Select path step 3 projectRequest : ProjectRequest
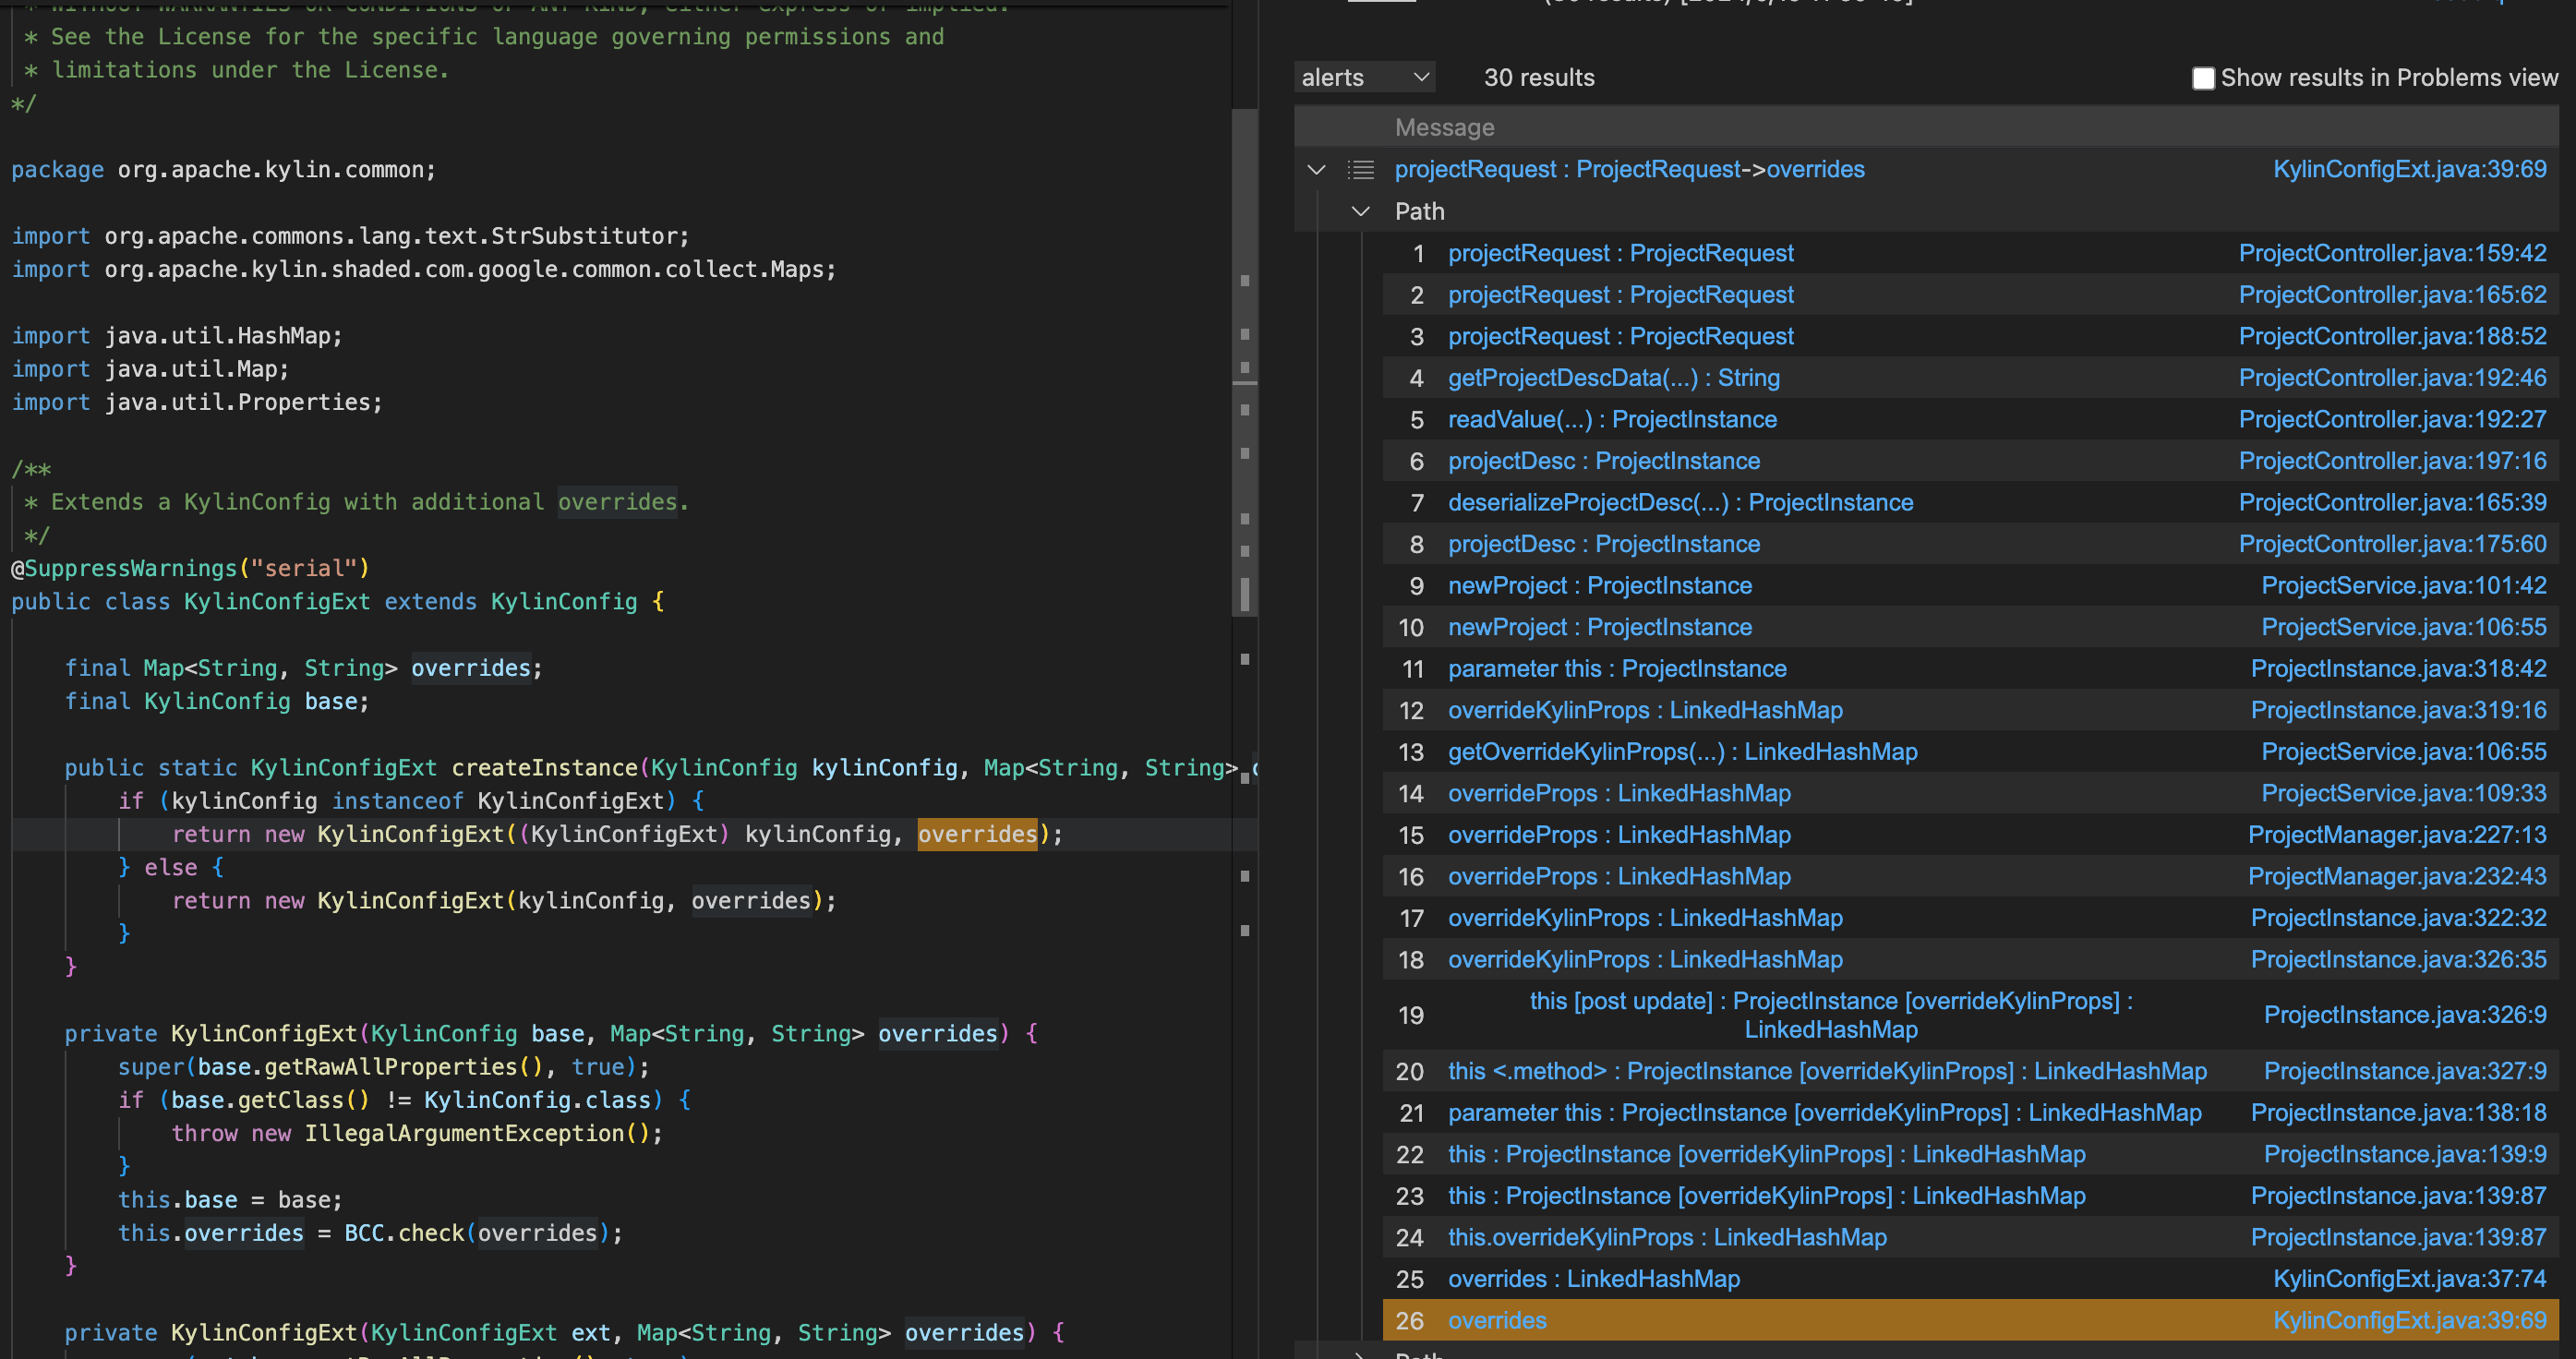This screenshot has height=1359, width=2576. [x=1620, y=336]
